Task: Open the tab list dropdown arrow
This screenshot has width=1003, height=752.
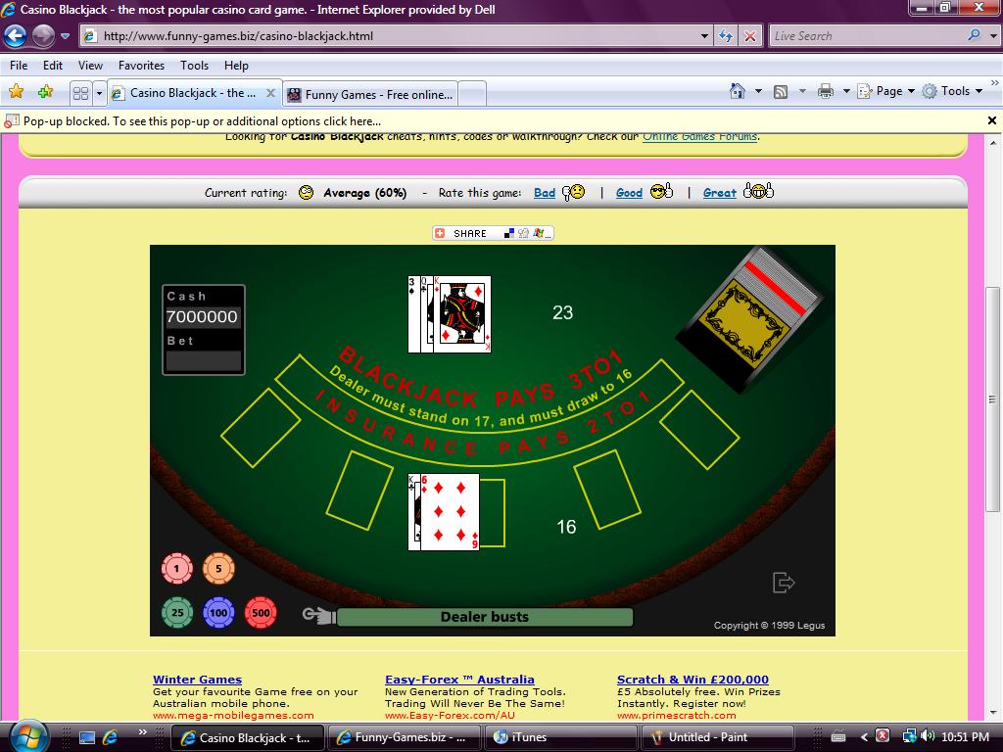Action: click(x=99, y=93)
